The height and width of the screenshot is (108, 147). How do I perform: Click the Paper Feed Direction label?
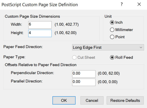[x=23, y=47]
